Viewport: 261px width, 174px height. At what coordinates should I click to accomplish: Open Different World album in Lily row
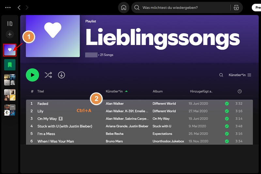[164, 111]
